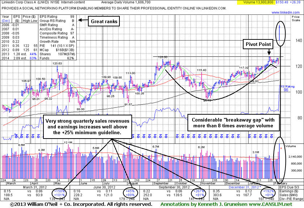Select the MCap $16B row

click(x=57, y=50)
